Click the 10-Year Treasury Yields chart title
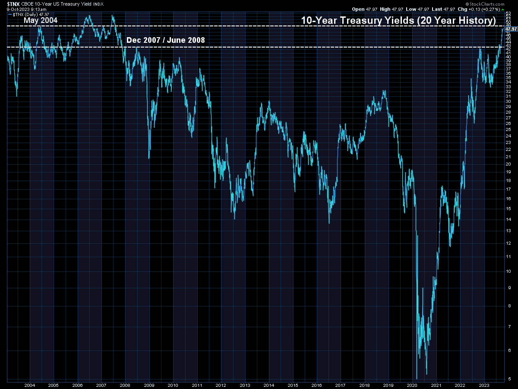This screenshot has height=389, width=518. click(x=398, y=20)
